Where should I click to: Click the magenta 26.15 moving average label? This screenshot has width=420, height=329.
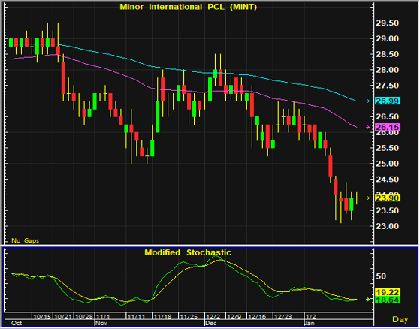(x=388, y=127)
